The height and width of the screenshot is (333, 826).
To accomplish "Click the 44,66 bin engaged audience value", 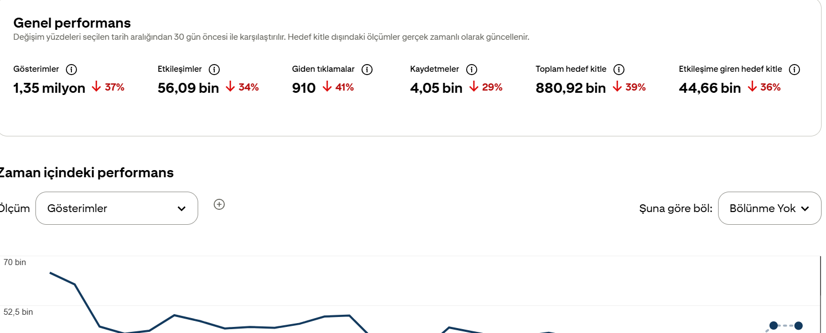I will 710,88.
